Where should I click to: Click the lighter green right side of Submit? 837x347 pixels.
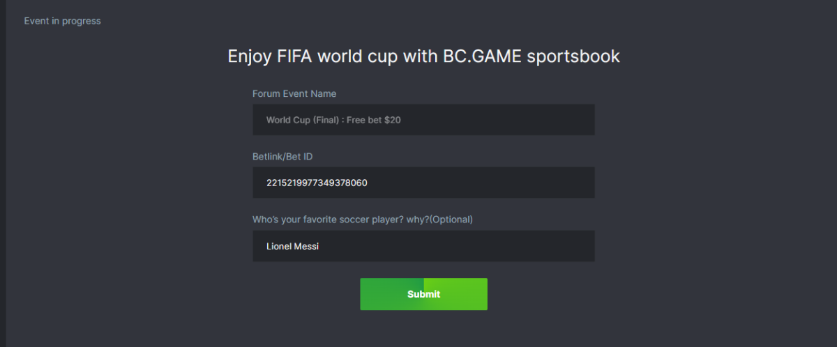click(x=466, y=294)
